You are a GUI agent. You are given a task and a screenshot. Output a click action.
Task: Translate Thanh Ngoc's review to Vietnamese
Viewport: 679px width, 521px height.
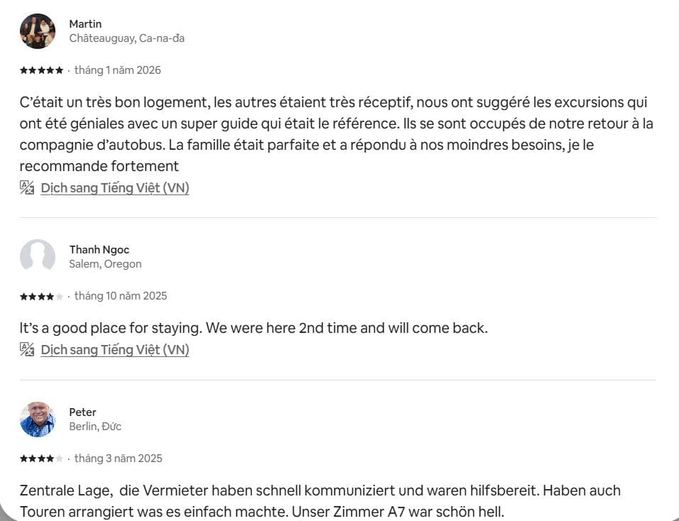[114, 349]
